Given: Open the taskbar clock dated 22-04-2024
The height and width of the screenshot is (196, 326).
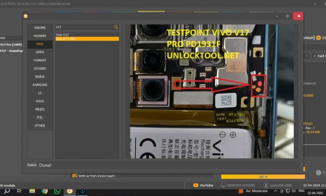Looking at the screenshot, I should coord(315,193).
